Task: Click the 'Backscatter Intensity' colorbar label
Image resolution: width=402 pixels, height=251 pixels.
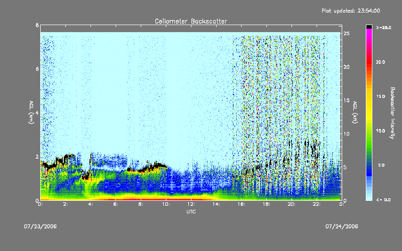Action: pyautogui.click(x=392, y=113)
